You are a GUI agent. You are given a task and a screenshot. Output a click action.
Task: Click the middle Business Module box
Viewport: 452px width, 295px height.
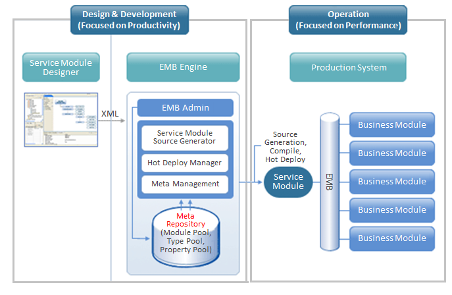tap(391, 182)
